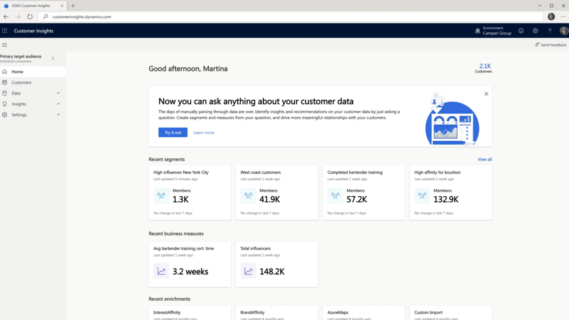Click the Settings gear icon in sidebar
This screenshot has width=569, height=320.
pos(5,115)
